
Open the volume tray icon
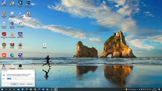[148, 89]
